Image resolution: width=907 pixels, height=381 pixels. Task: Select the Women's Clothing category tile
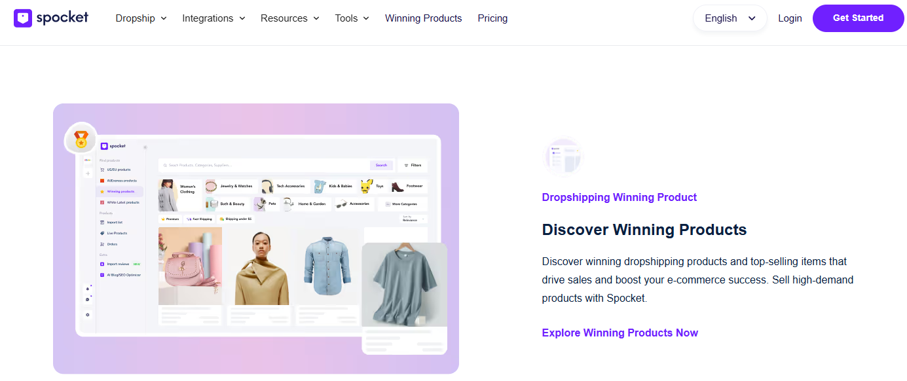coord(180,194)
